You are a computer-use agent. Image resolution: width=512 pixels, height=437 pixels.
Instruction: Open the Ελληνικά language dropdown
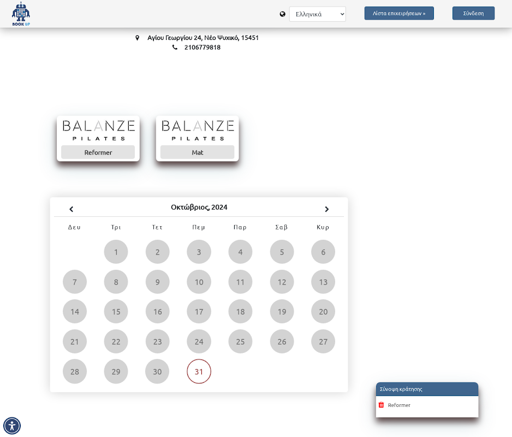317,14
